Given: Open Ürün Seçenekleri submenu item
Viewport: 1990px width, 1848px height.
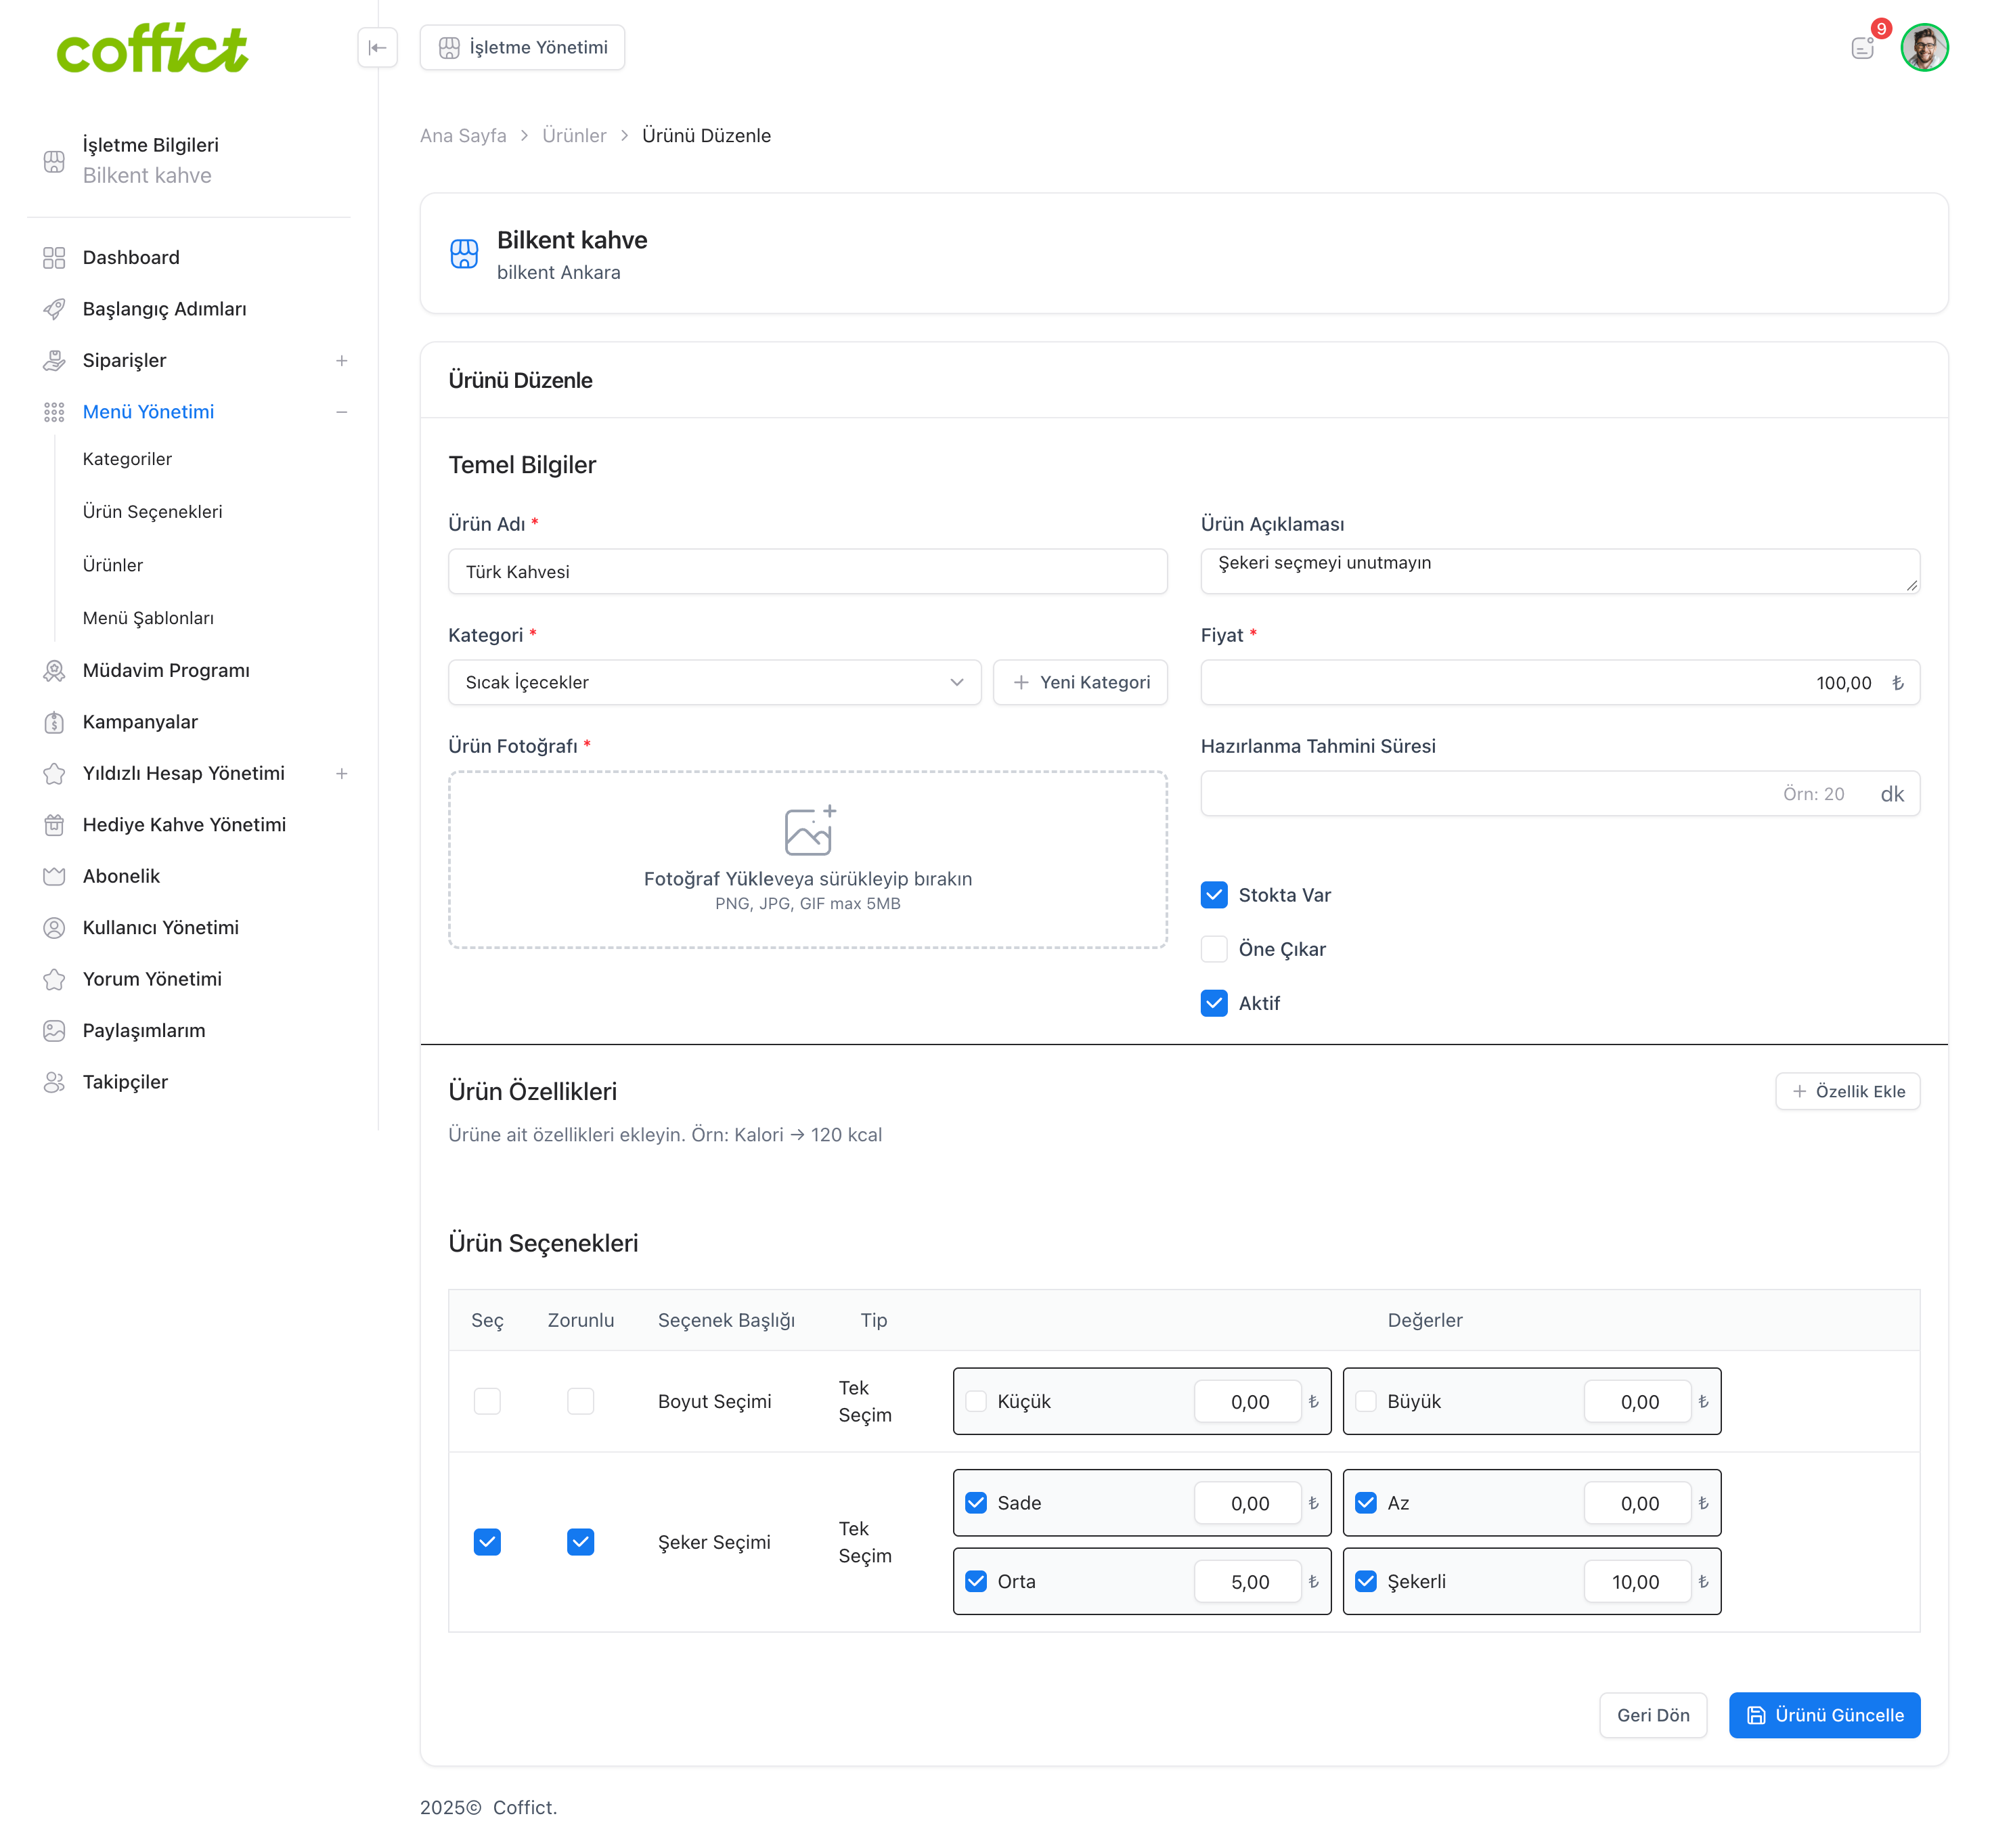Looking at the screenshot, I should pos(152,512).
